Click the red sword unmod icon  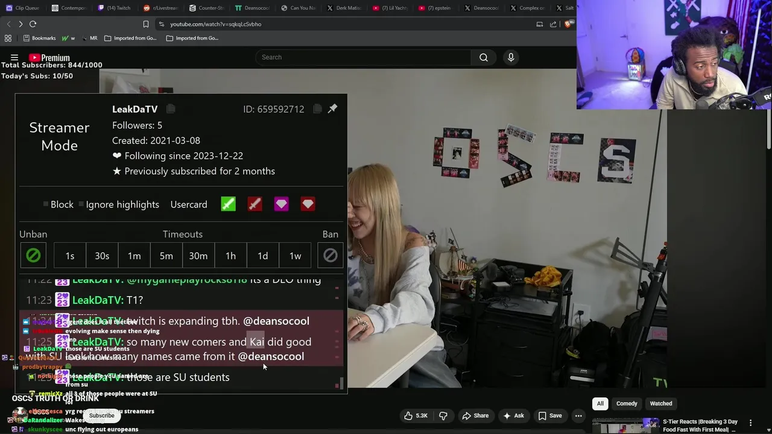pos(255,204)
